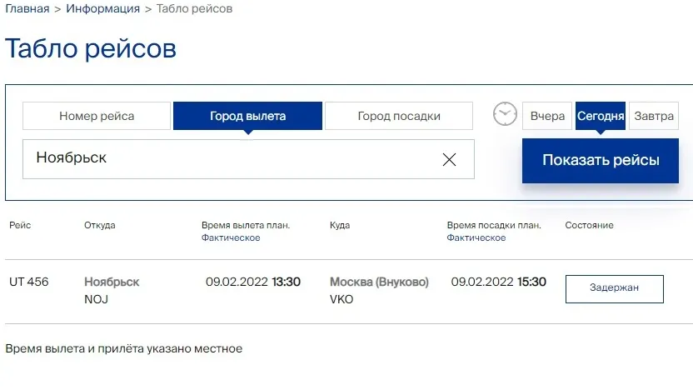Open the Задержан status of flight UT 456
This screenshot has width=693, height=390.
click(x=614, y=288)
